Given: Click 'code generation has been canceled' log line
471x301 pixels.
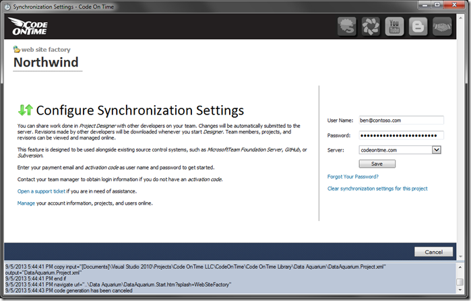Looking at the screenshot, I should 69,290.
